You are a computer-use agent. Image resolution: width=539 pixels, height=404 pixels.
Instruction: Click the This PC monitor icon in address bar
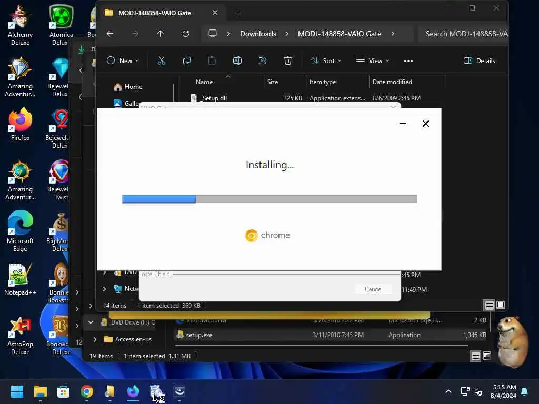(x=213, y=34)
